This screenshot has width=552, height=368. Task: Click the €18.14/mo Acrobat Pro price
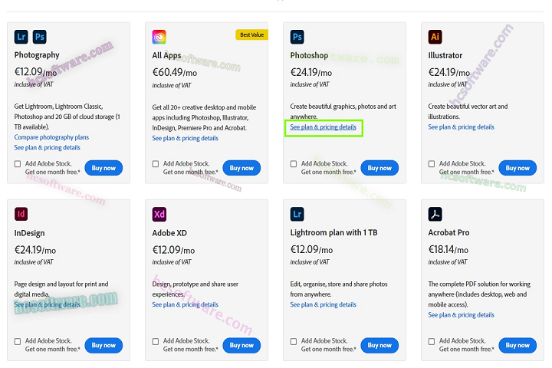pyautogui.click(x=449, y=249)
